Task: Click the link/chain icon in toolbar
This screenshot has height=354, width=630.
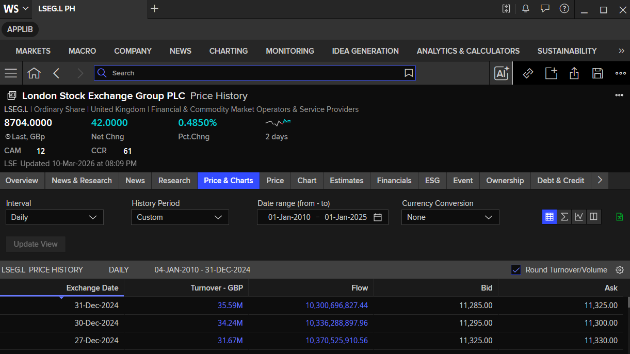Action: (x=528, y=73)
